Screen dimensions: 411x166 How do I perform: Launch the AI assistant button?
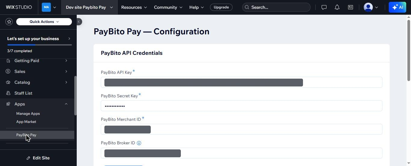point(397,7)
